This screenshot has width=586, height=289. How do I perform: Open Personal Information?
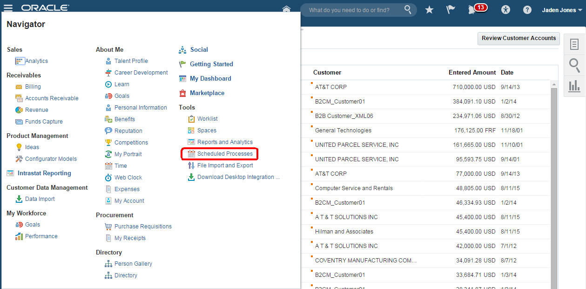coord(141,108)
